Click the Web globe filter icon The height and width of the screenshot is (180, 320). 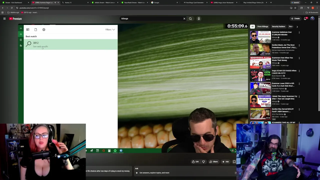44,29
